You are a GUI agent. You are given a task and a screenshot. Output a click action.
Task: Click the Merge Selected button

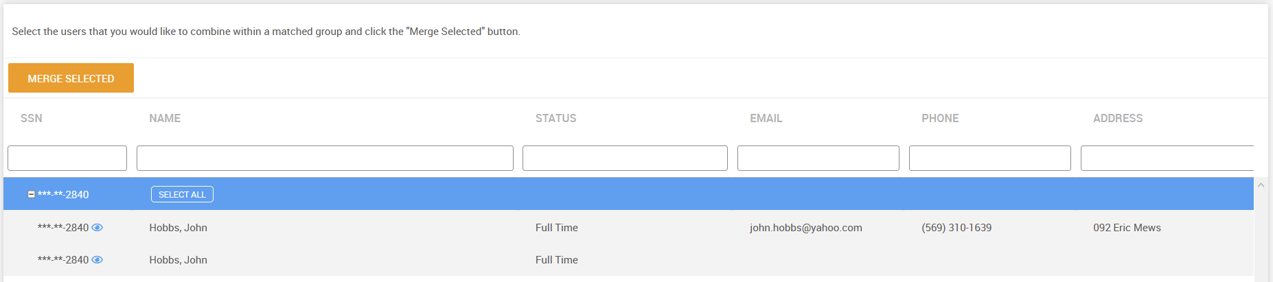[71, 78]
